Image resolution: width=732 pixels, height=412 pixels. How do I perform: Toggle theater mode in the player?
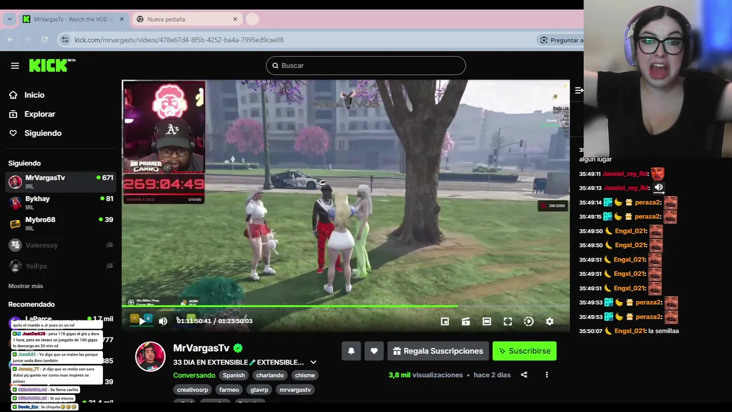(x=487, y=322)
